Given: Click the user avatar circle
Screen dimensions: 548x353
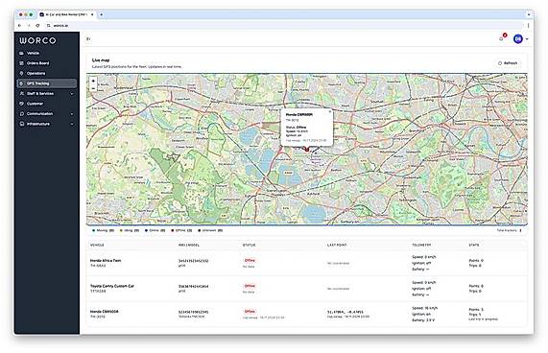Looking at the screenshot, I should click(x=518, y=38).
